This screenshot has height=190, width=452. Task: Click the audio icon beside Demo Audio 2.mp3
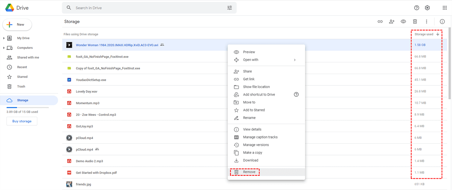coord(69,161)
